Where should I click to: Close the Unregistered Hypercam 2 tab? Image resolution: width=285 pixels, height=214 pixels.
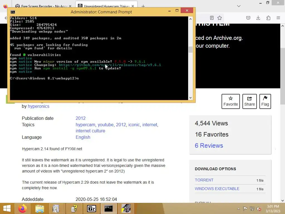133,6
